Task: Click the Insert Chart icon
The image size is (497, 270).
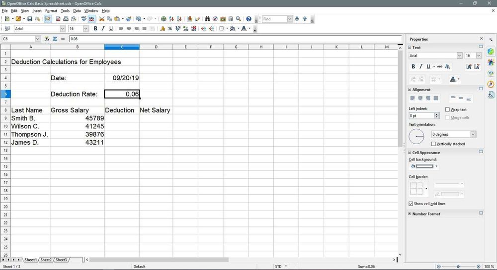Action: (x=189, y=19)
